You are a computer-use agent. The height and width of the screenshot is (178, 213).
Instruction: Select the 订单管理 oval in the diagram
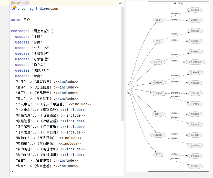[158, 93]
